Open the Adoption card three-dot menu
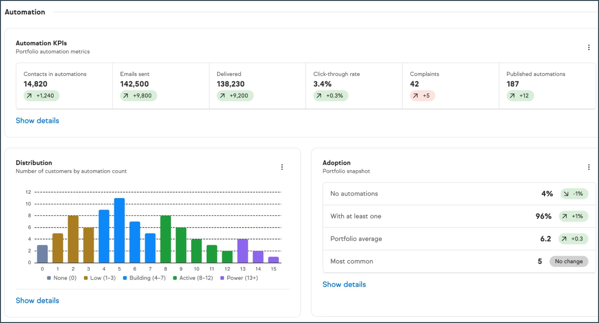599x323 pixels. pos(588,167)
